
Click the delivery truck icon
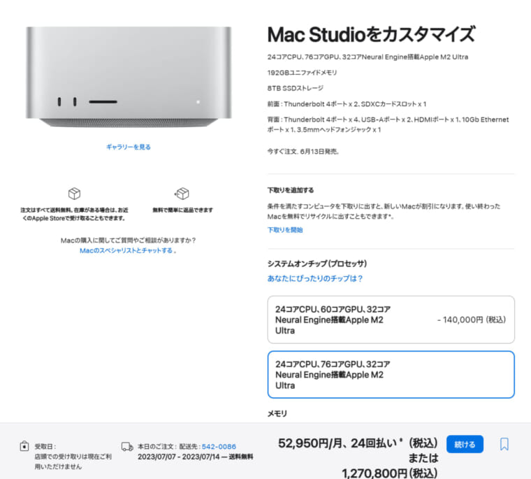[127, 447]
